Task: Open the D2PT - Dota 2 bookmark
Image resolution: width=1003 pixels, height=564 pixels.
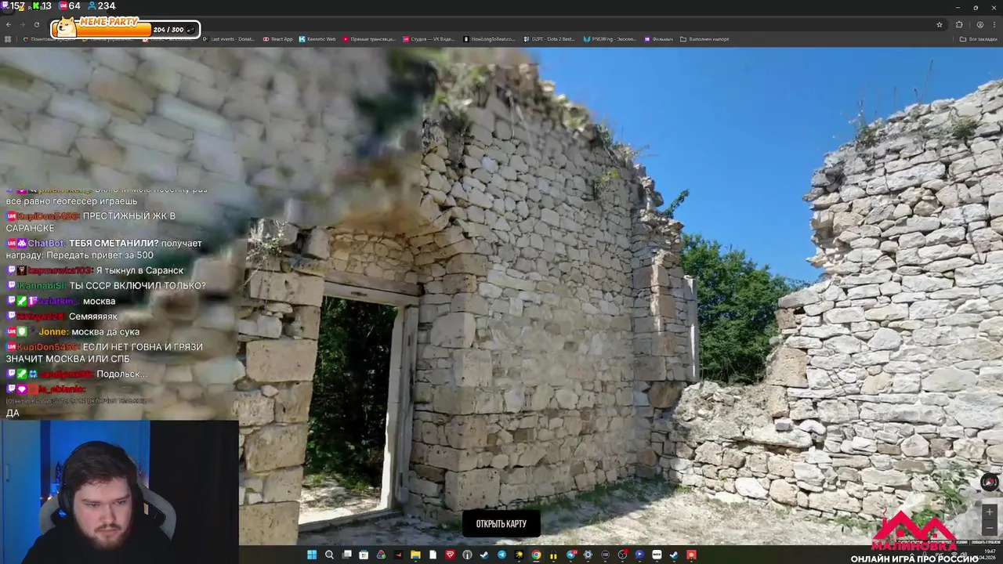Action: (x=549, y=39)
